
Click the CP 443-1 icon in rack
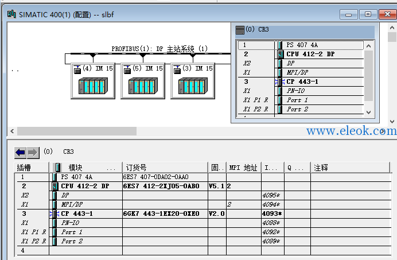tap(280, 82)
